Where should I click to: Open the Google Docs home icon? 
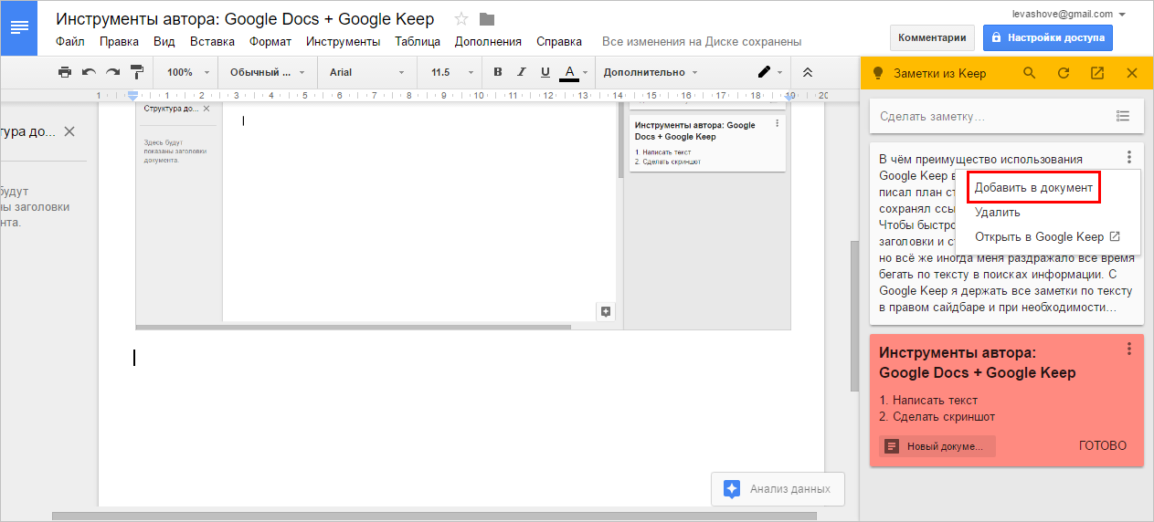18,27
